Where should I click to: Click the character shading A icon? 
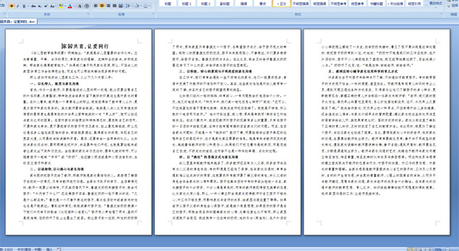click(79, 6)
